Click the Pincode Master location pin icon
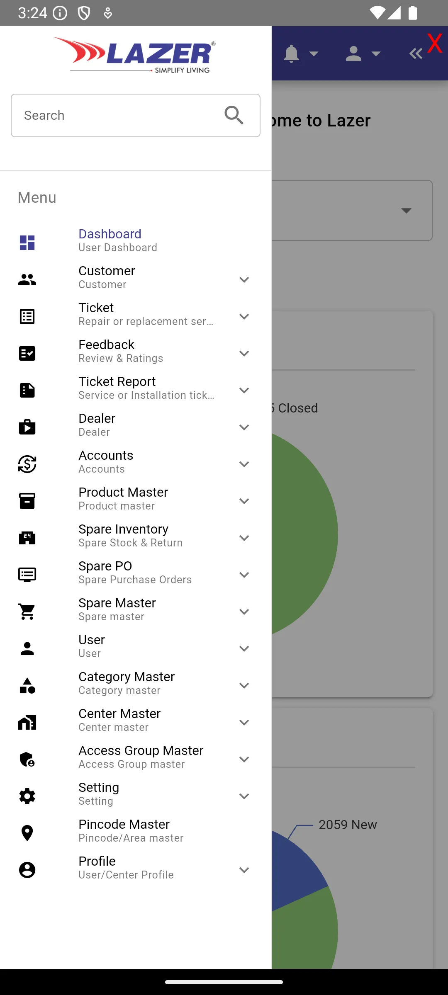This screenshot has height=995, width=448. tap(27, 833)
